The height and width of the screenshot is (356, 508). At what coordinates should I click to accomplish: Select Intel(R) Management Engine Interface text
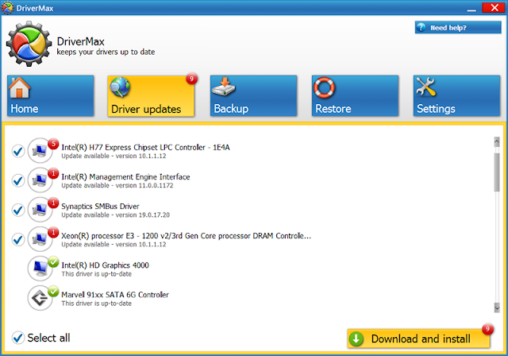[x=125, y=177]
